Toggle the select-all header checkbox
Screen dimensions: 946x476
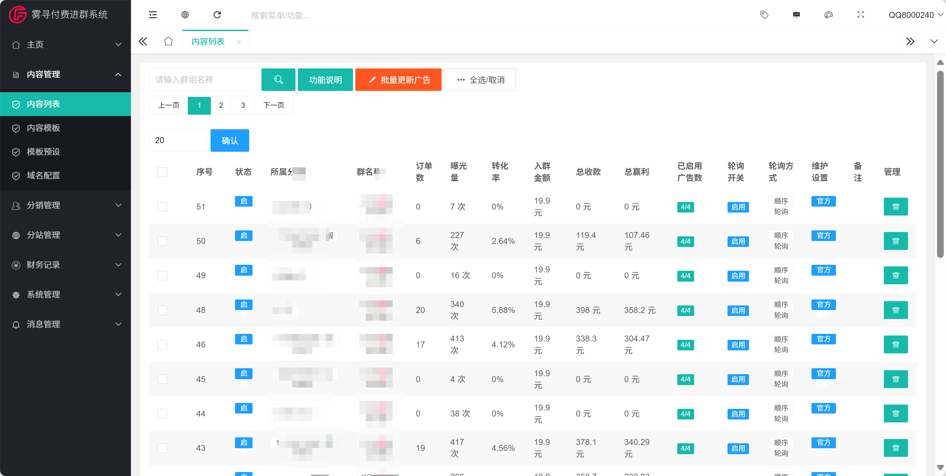tap(162, 172)
